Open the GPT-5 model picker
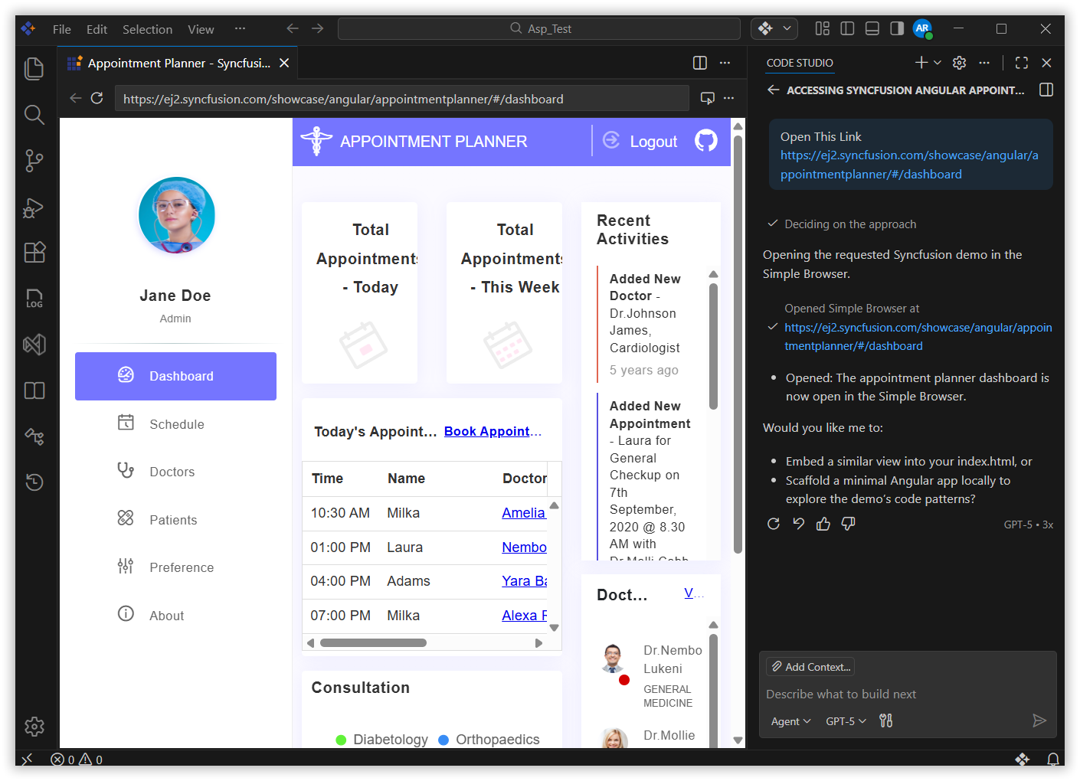Screen dimensions: 1080x781 pos(846,721)
